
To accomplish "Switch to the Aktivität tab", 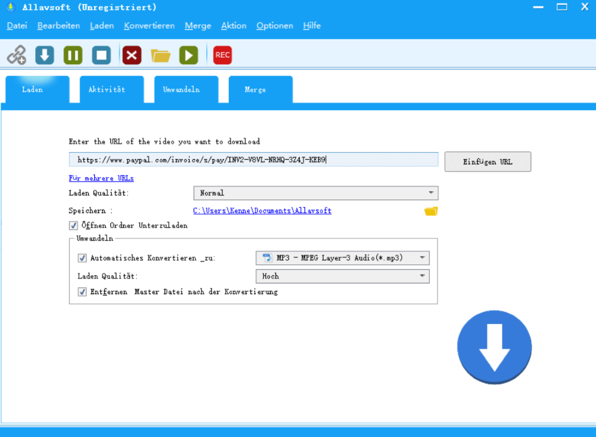I will tap(112, 89).
